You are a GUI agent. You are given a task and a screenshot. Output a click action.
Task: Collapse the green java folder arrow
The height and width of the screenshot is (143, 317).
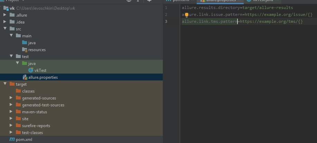click(x=18, y=63)
